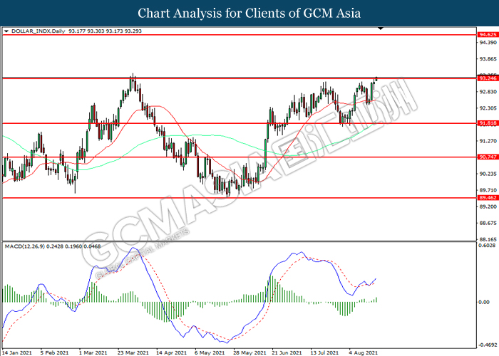Click the -0.4692 MACD scale value
Viewport: 499px width, 356px height.
[x=488, y=345]
